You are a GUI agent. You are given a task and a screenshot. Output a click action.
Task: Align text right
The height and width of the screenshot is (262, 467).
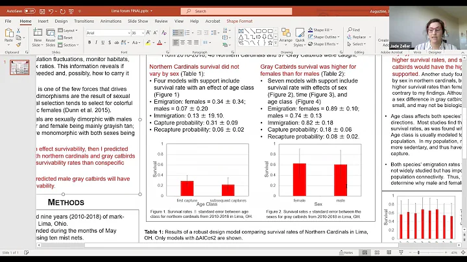coord(189,43)
